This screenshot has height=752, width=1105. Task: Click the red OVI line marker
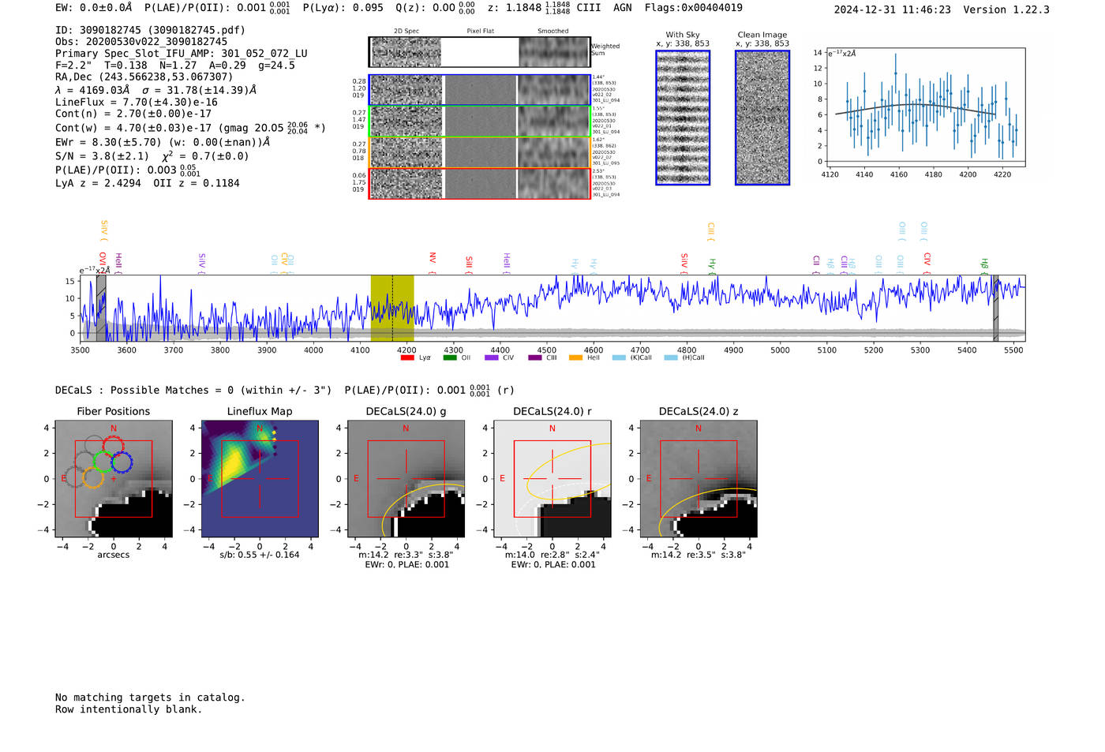coord(103,263)
